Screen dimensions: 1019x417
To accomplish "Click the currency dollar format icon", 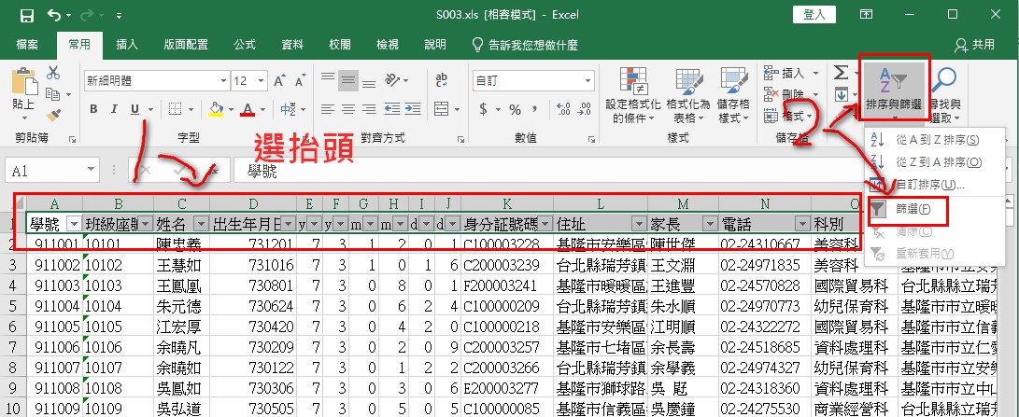I will tap(484, 109).
